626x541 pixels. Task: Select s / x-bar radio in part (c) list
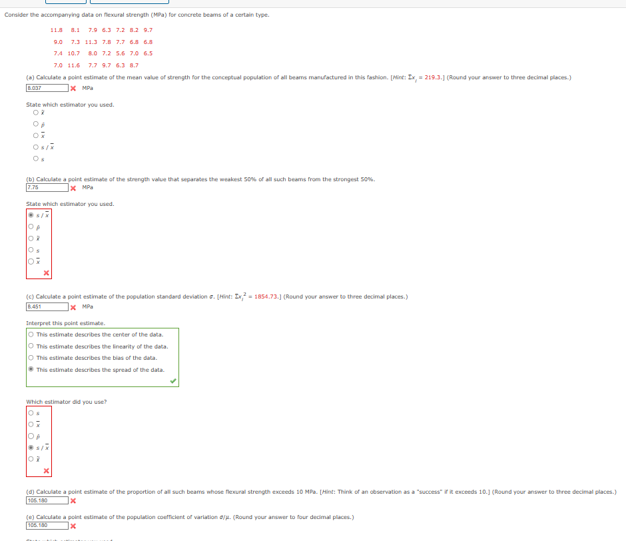click(31, 448)
